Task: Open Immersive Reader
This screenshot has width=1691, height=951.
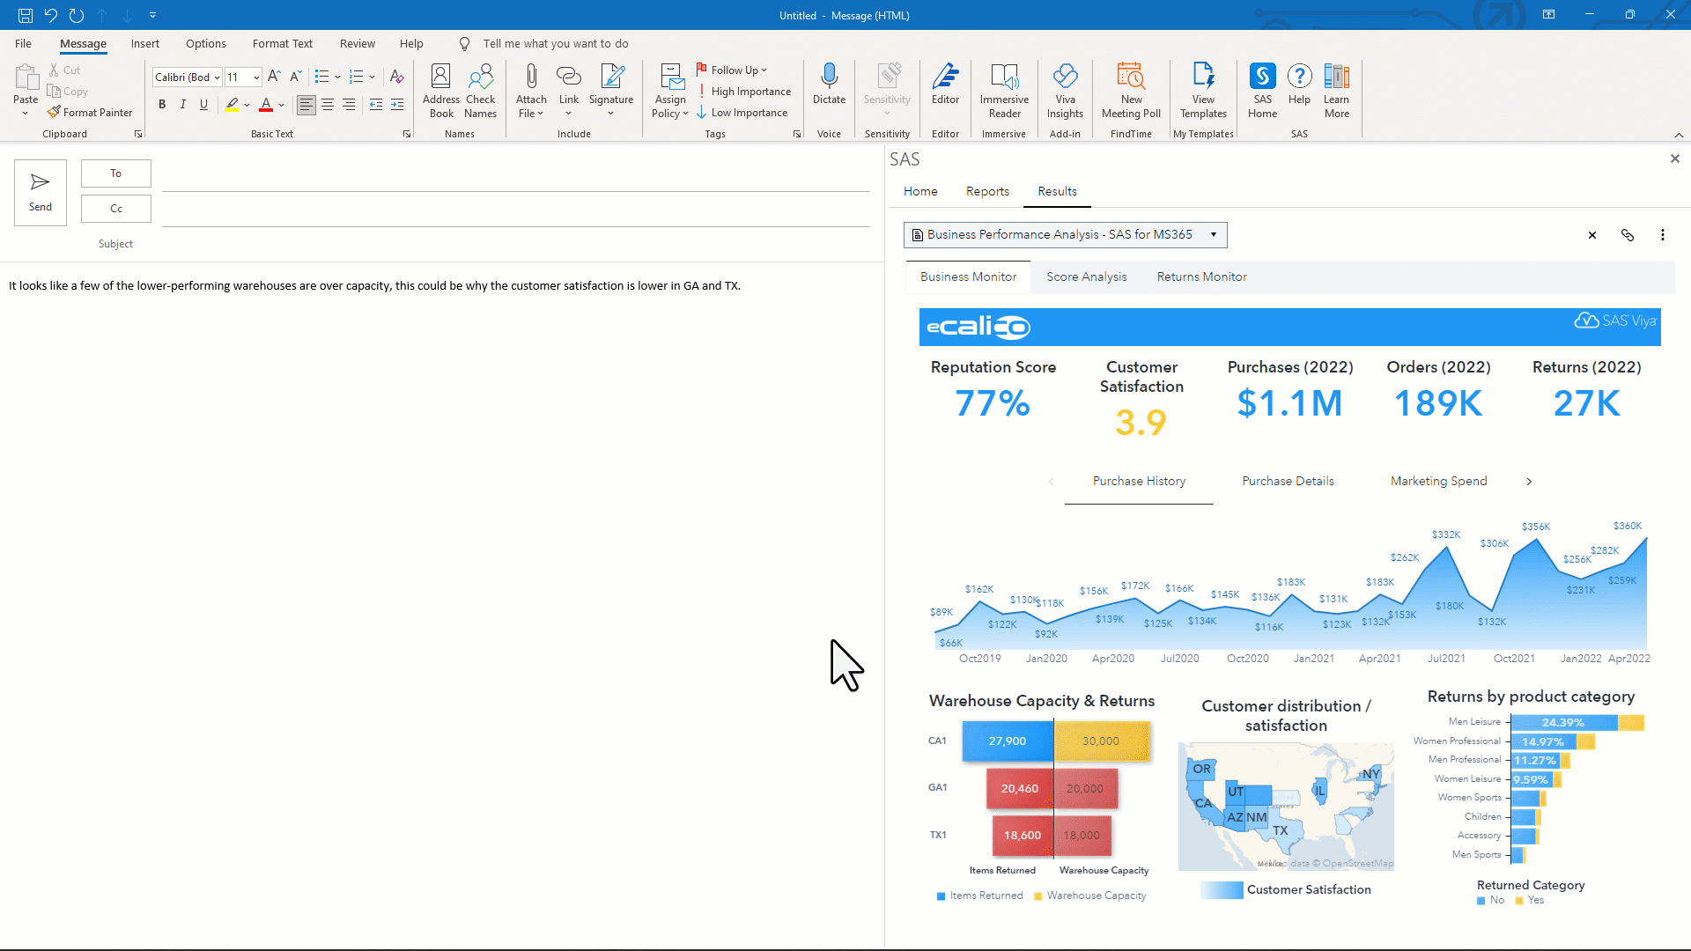Action: pos(1004,90)
